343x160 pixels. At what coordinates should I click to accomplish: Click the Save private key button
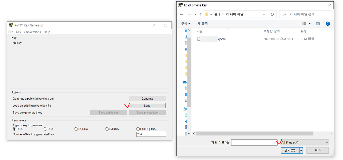147,112
